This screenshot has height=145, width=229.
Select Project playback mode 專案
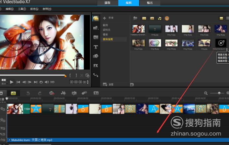[4, 80]
